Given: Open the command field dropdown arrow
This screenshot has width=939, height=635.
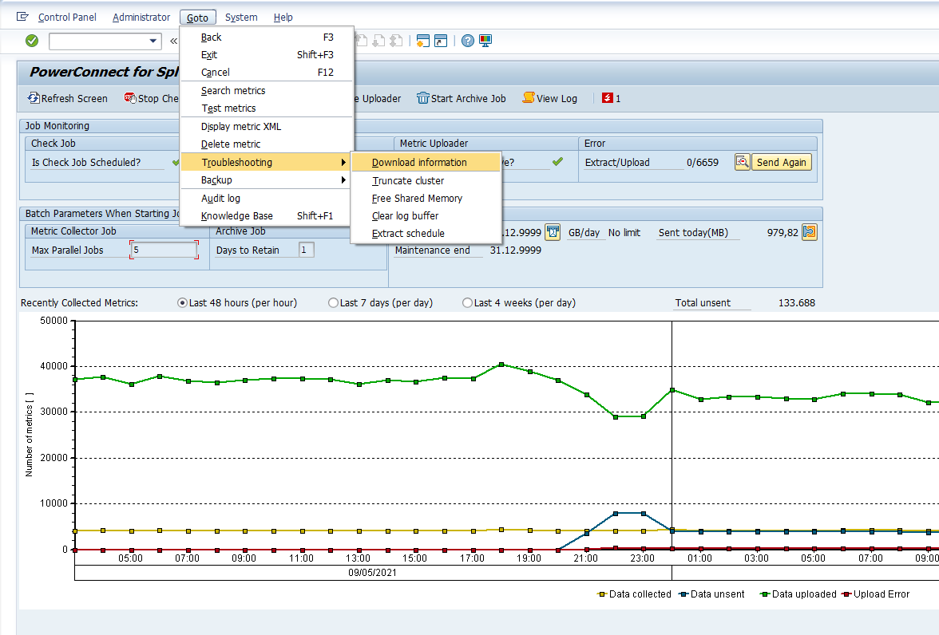Looking at the screenshot, I should [x=152, y=41].
